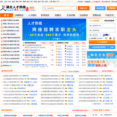This screenshot has width=117, height=117.
Task: Click the 线路项目经理 high-salary position link
Action: coord(9,115)
